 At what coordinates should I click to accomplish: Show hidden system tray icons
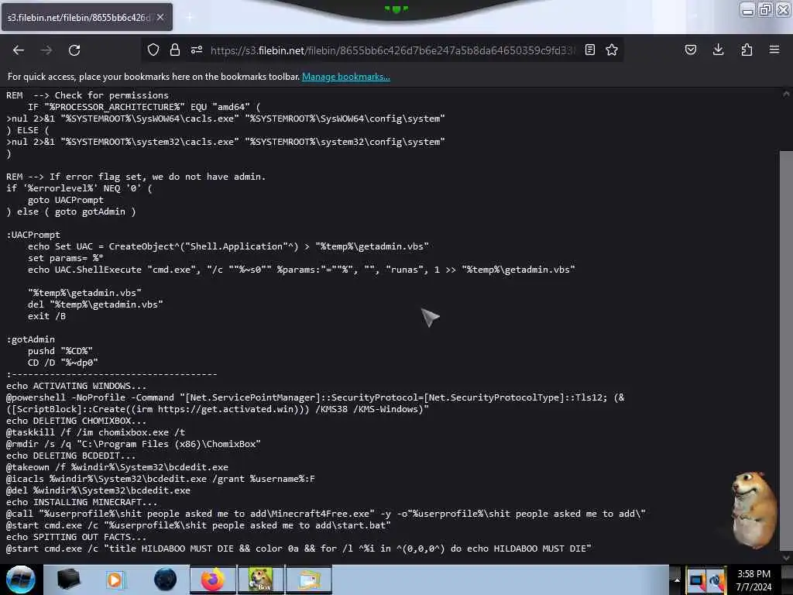677,580
